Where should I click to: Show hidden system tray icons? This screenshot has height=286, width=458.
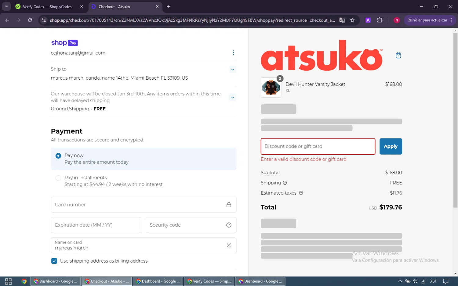400,281
